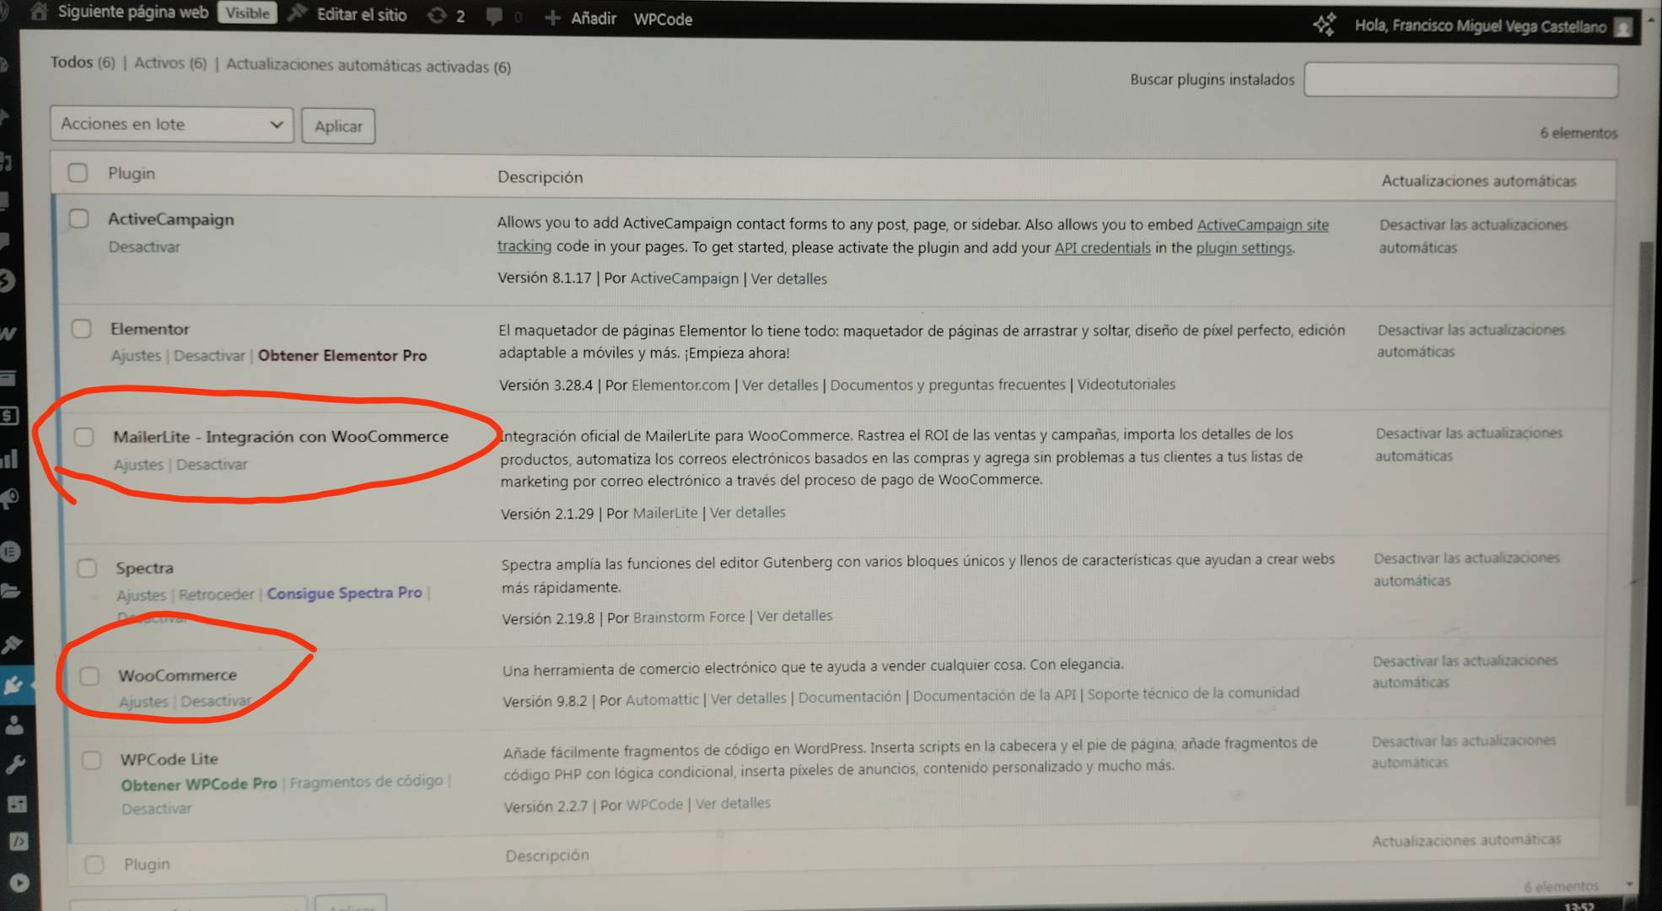Deactivate the Elementor plugin
Image resolution: width=1662 pixels, height=911 pixels.
click(x=209, y=355)
